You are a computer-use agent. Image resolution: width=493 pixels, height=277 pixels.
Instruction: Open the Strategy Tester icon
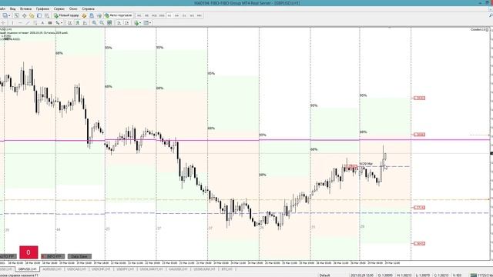coord(46,15)
